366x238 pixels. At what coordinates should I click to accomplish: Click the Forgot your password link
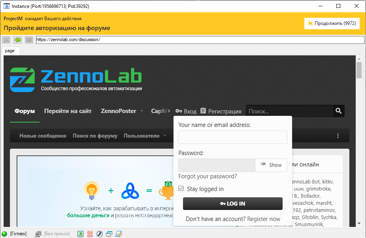pos(208,176)
